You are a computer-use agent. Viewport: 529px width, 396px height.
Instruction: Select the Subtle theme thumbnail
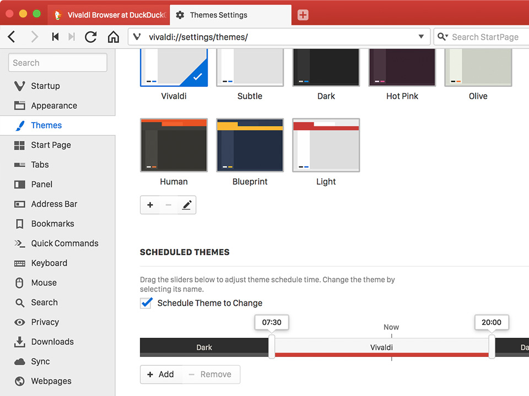point(250,67)
